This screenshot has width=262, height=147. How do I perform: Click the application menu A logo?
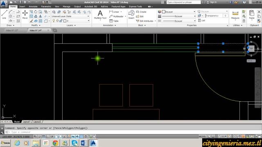coord(4,4)
